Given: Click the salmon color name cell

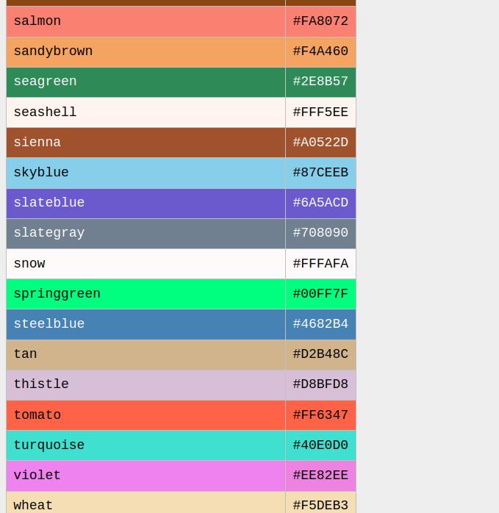Looking at the screenshot, I should (x=146, y=21).
